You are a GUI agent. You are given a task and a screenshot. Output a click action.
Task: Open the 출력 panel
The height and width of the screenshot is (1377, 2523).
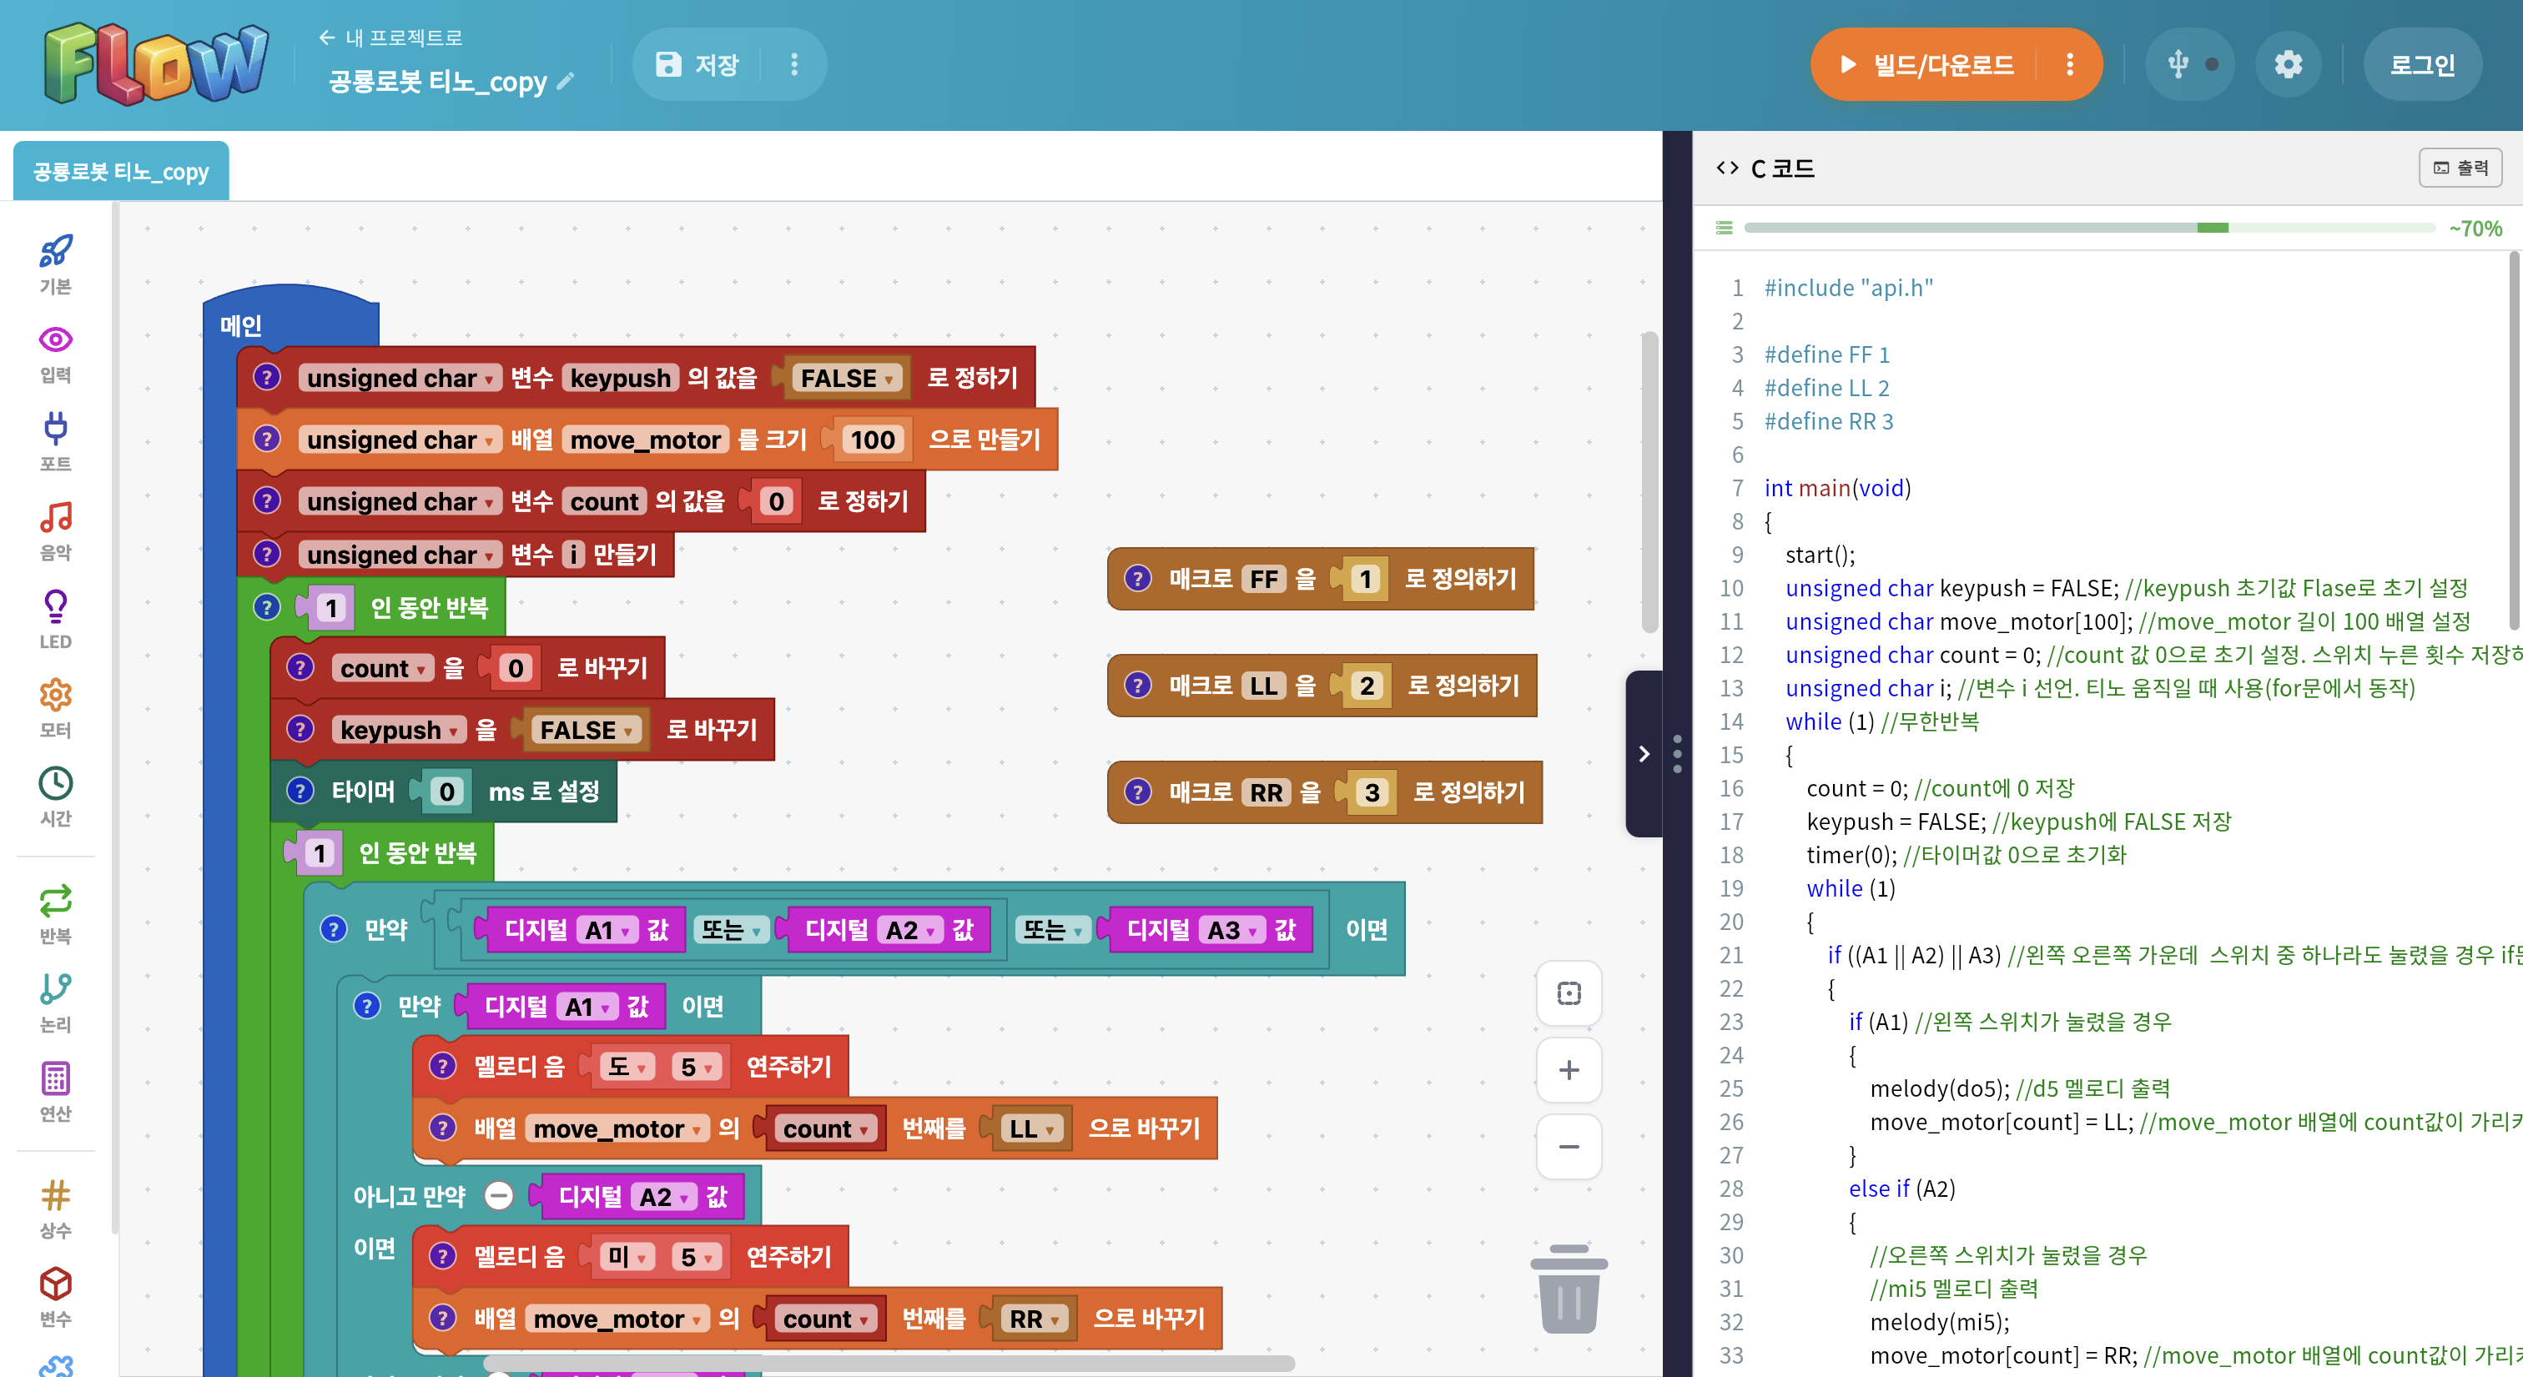[2460, 168]
